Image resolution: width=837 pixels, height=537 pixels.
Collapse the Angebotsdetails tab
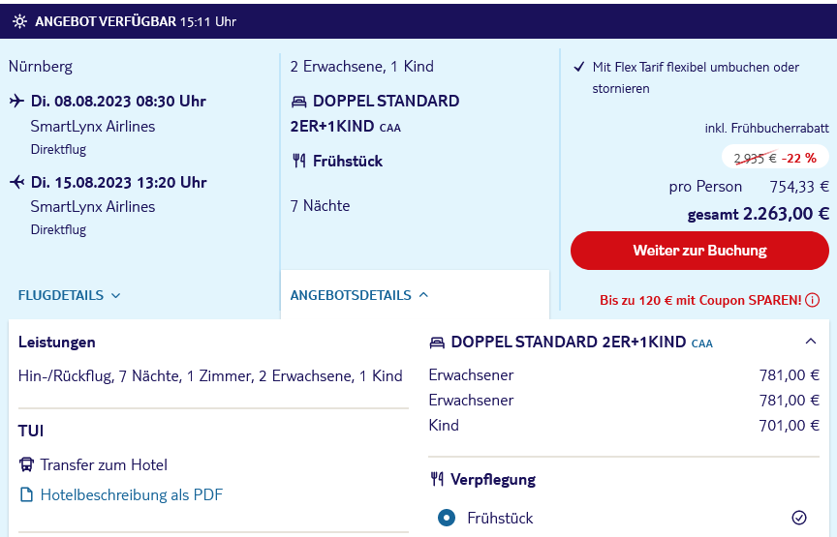[359, 295]
